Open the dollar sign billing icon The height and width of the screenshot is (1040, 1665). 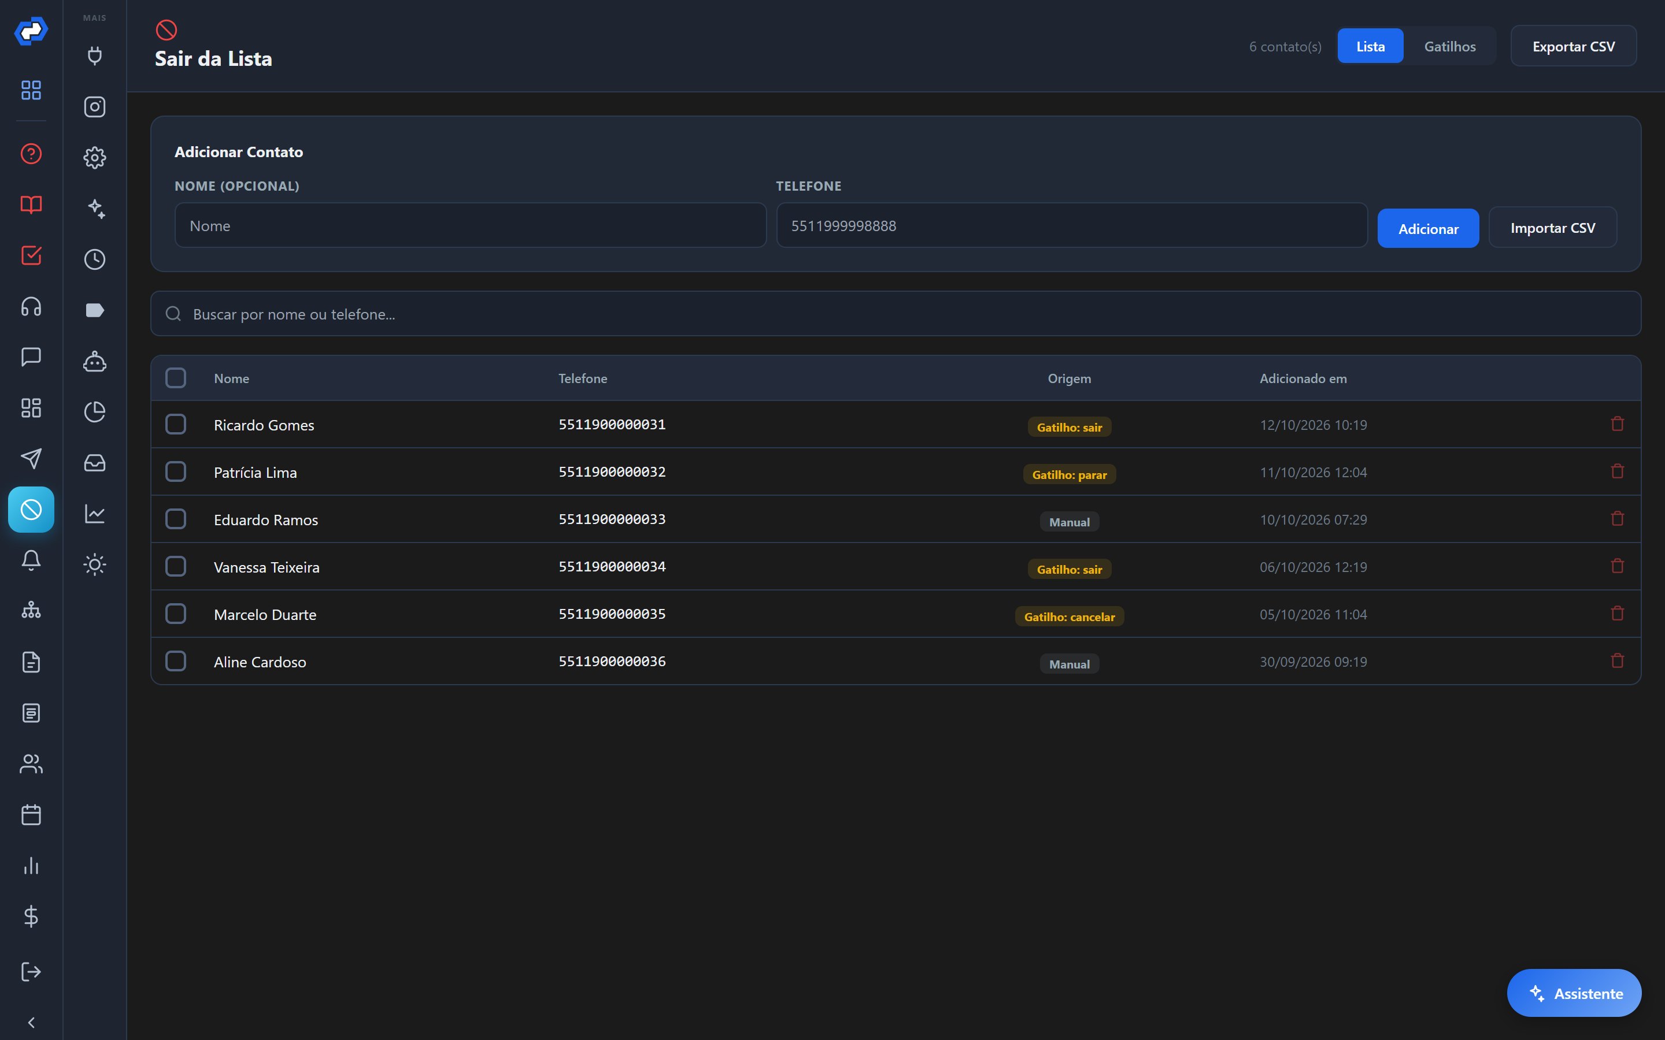(x=31, y=916)
